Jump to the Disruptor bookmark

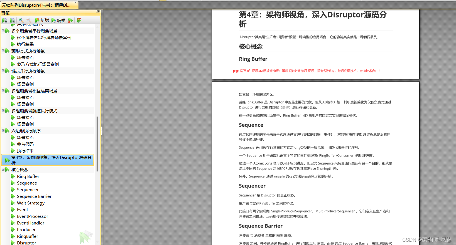(26, 243)
